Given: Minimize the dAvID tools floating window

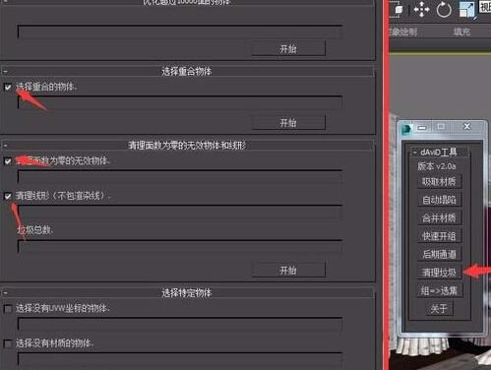Looking at the screenshot, I should pos(422,127).
